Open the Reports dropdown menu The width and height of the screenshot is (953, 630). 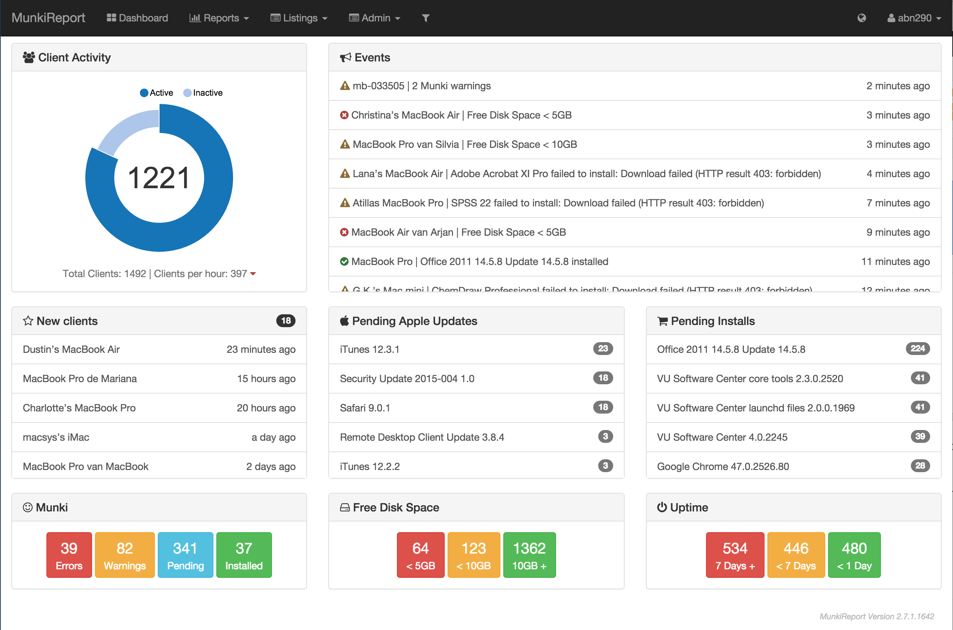point(219,18)
